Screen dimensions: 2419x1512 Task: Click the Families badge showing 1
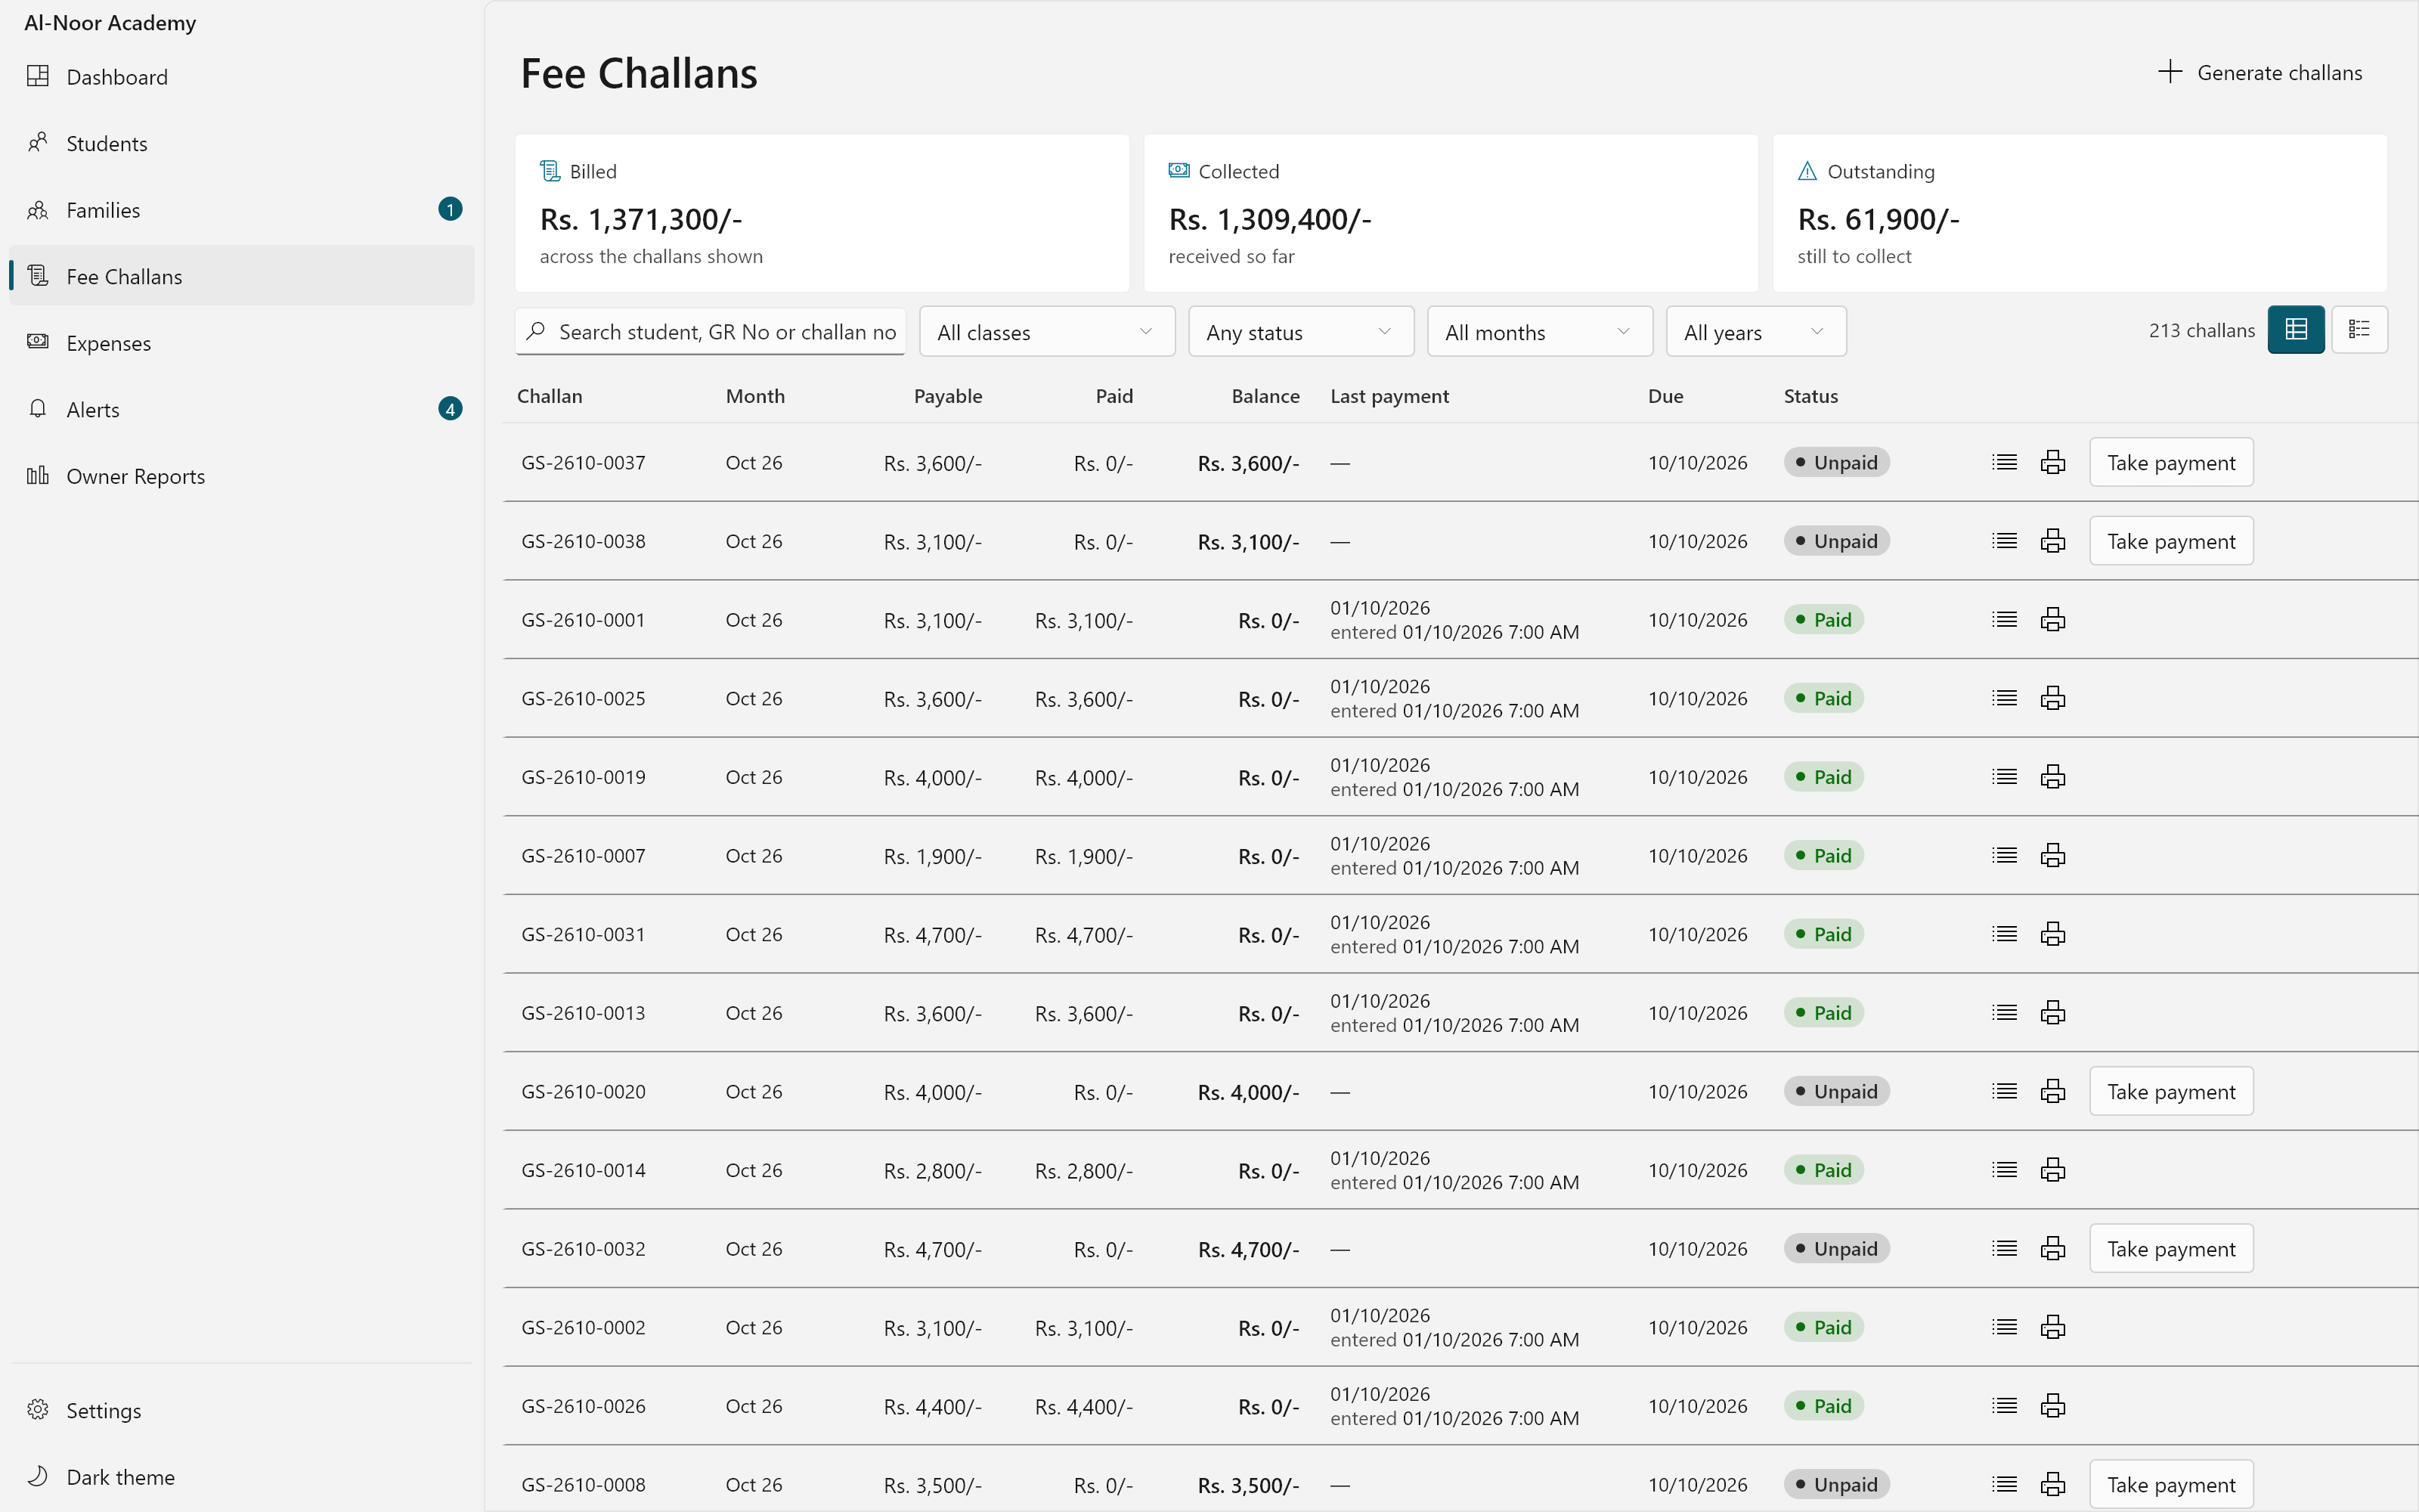coord(450,209)
